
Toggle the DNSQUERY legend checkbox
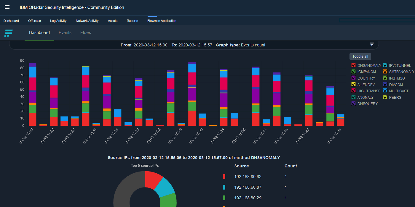(353, 103)
